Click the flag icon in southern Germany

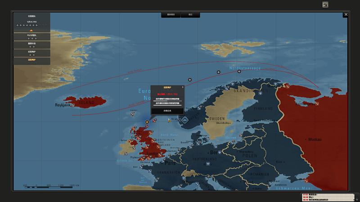click(x=208, y=163)
